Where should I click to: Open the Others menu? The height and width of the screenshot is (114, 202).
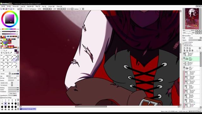click(59, 6)
